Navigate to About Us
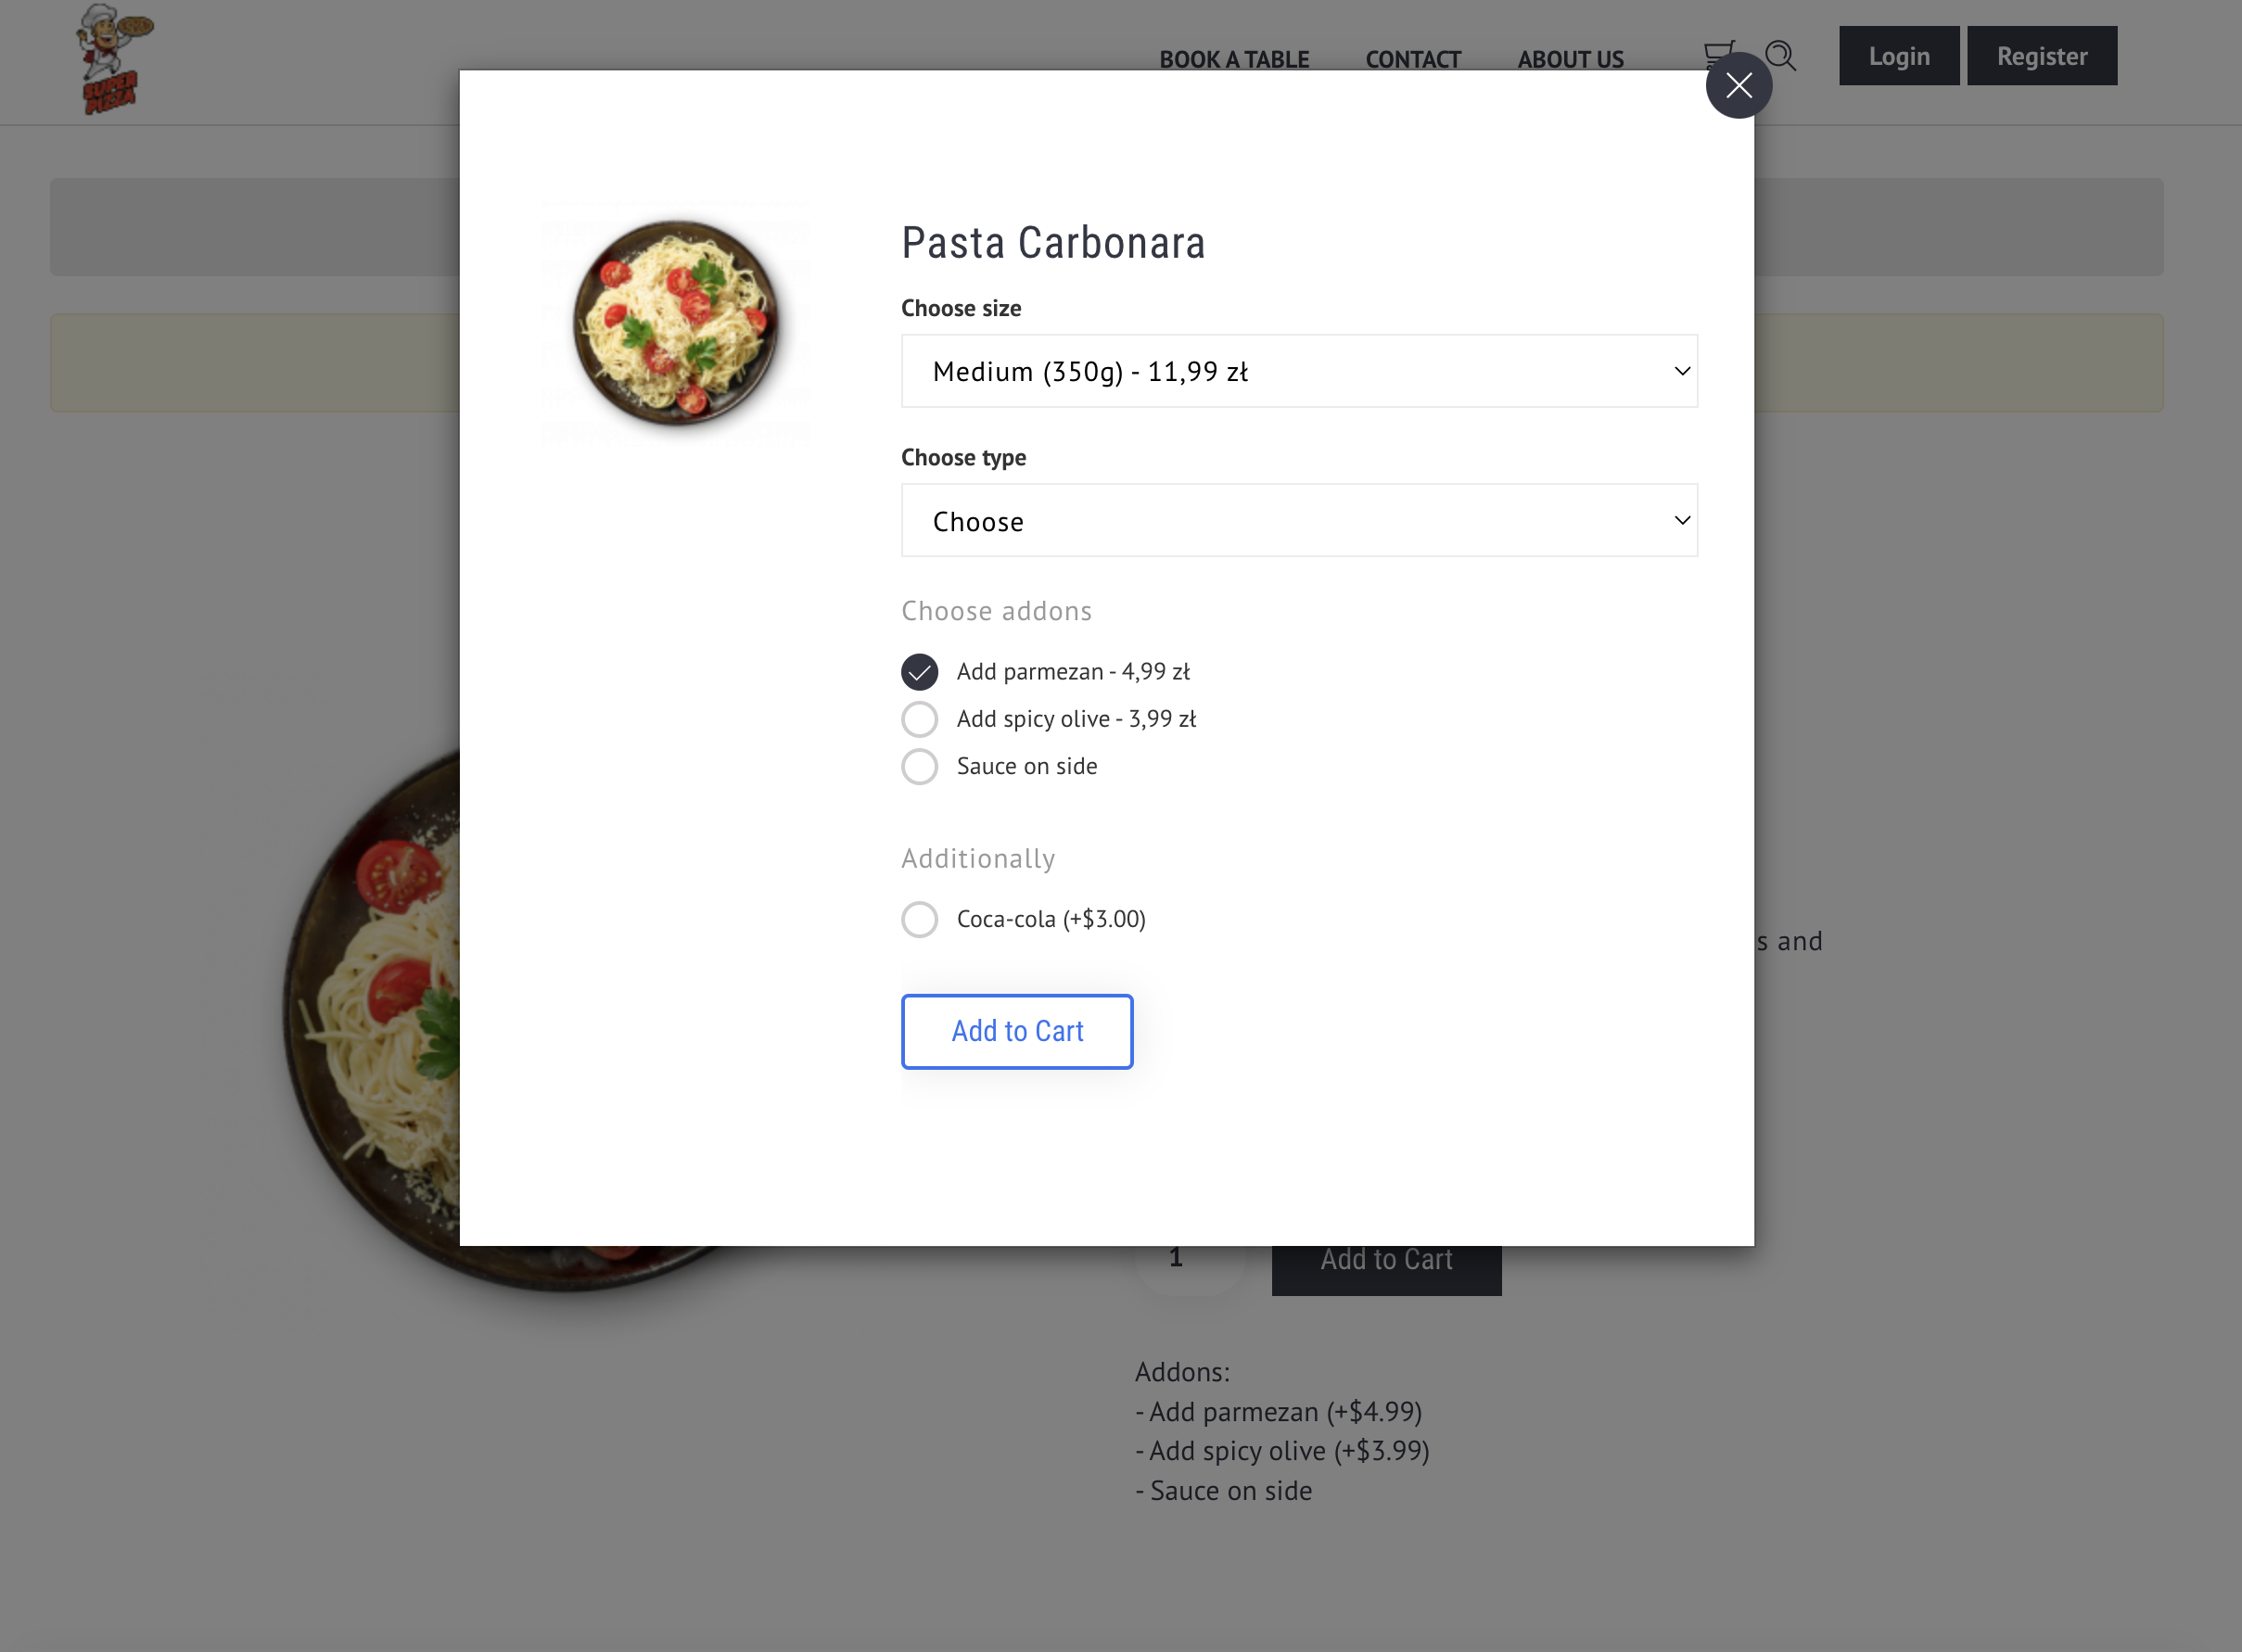The image size is (2242, 1652). [x=1570, y=59]
